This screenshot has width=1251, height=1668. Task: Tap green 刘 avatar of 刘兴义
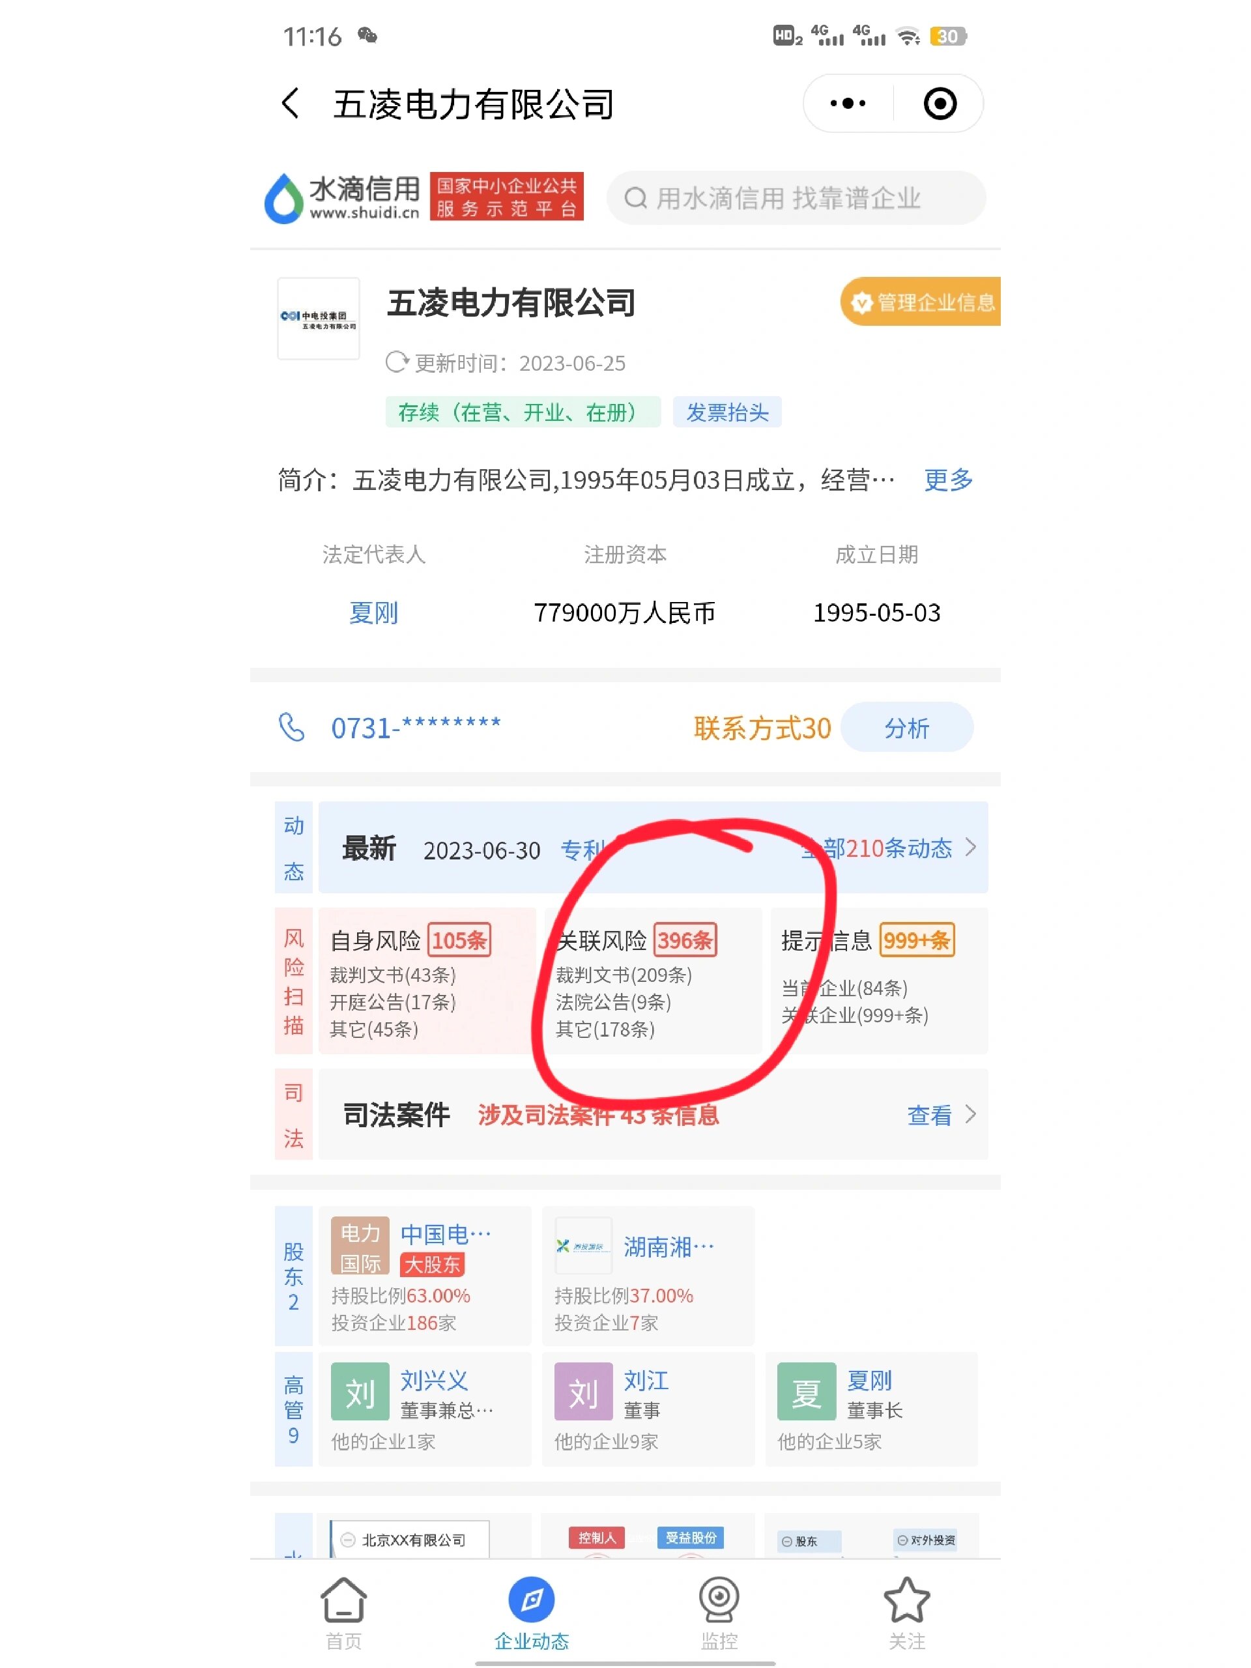[360, 1392]
